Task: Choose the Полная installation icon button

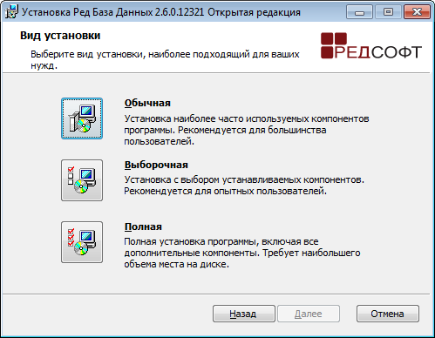Action: 82,242
